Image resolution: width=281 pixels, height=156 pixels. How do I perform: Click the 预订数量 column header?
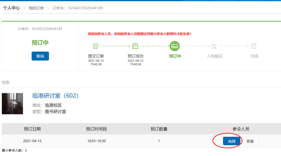159,129
